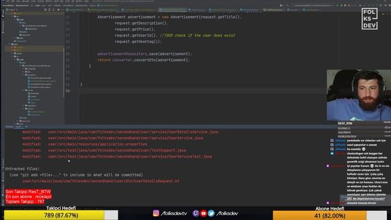Open the Project view dropdown in the panel header
The height and width of the screenshot is (220, 391).
tap(12, 10)
